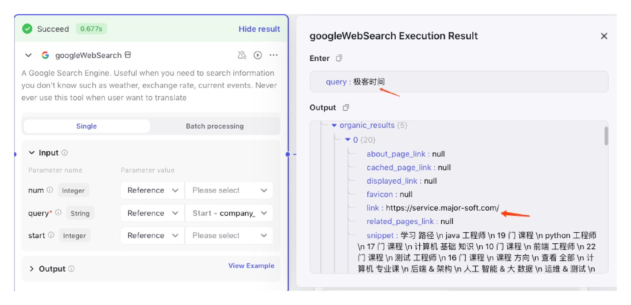The height and width of the screenshot is (305, 631).
Task: Click the info icon next to Input heading
Action: pos(65,153)
